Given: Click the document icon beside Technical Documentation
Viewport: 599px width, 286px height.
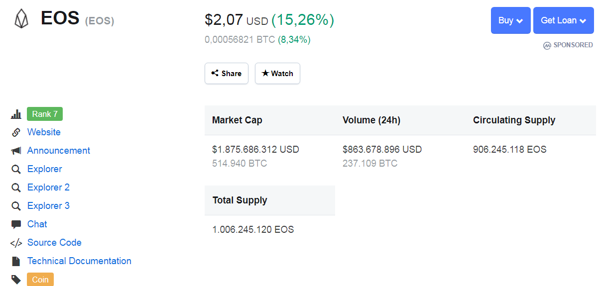Looking at the screenshot, I should (16, 261).
